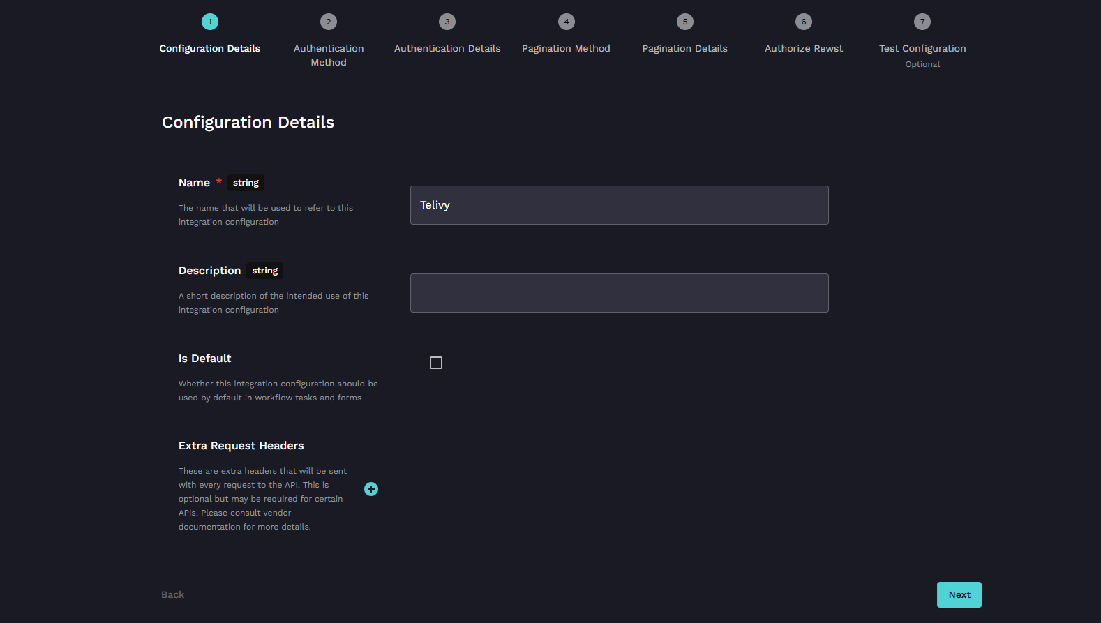Click step 5 circle for Pagination Details

pyautogui.click(x=685, y=22)
